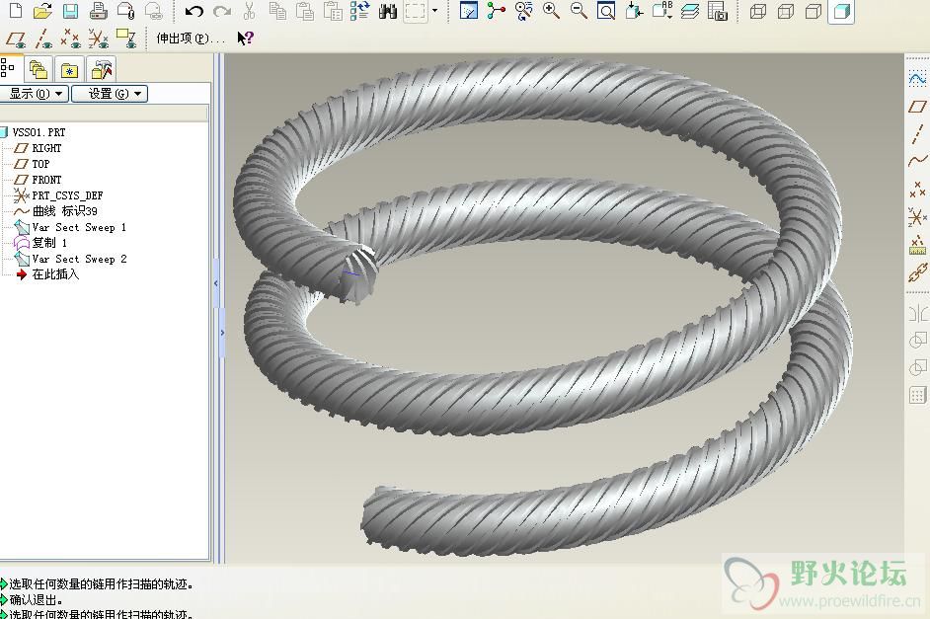The image size is (930, 619).
Task: Open the orient mode tool
Action: 523,11
